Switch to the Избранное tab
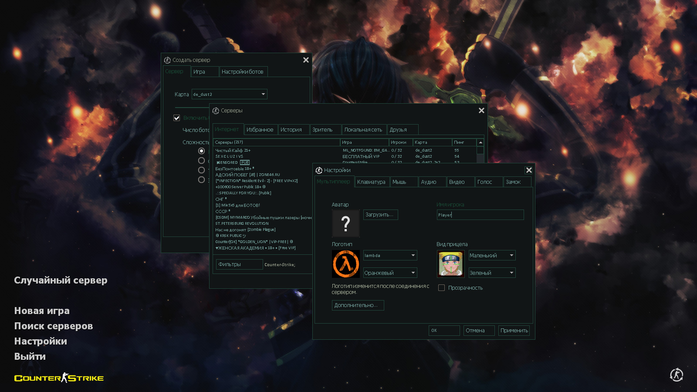Image resolution: width=697 pixels, height=392 pixels. 261,129
